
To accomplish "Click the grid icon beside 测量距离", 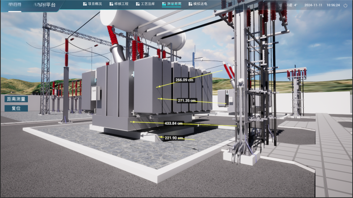I will pos(164,4).
